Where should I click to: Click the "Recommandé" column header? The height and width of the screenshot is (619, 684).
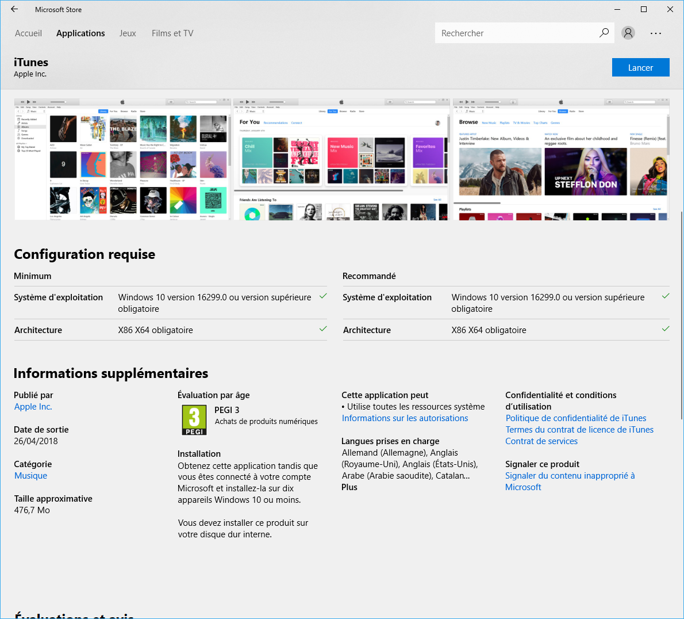(x=369, y=276)
